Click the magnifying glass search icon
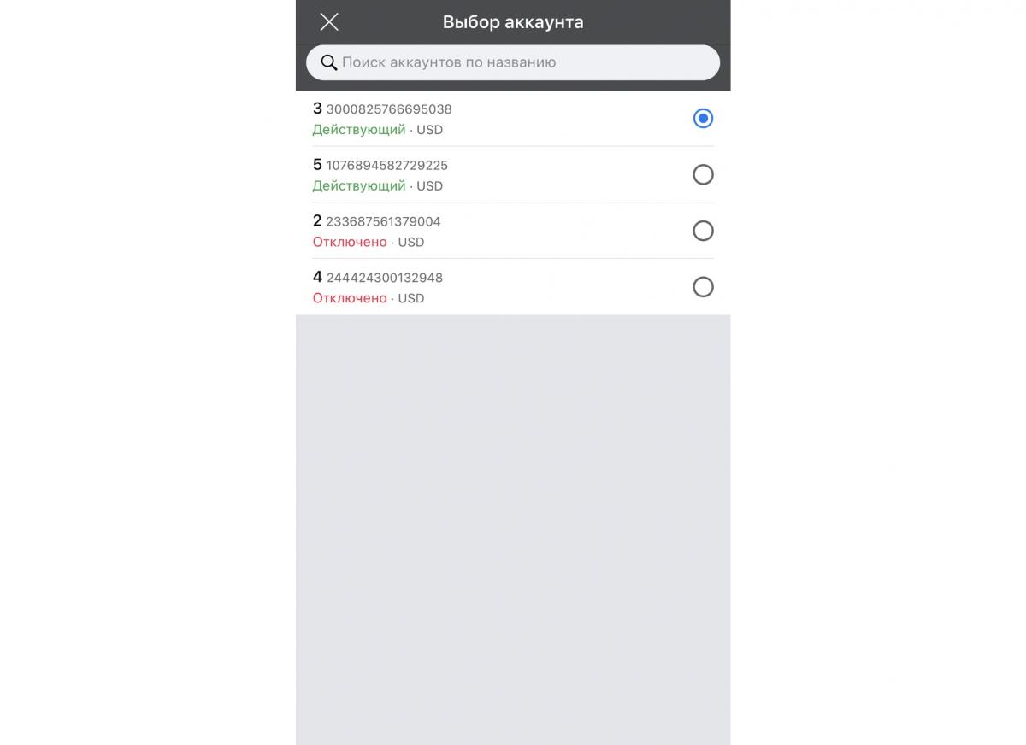This screenshot has width=1026, height=745. coord(328,62)
